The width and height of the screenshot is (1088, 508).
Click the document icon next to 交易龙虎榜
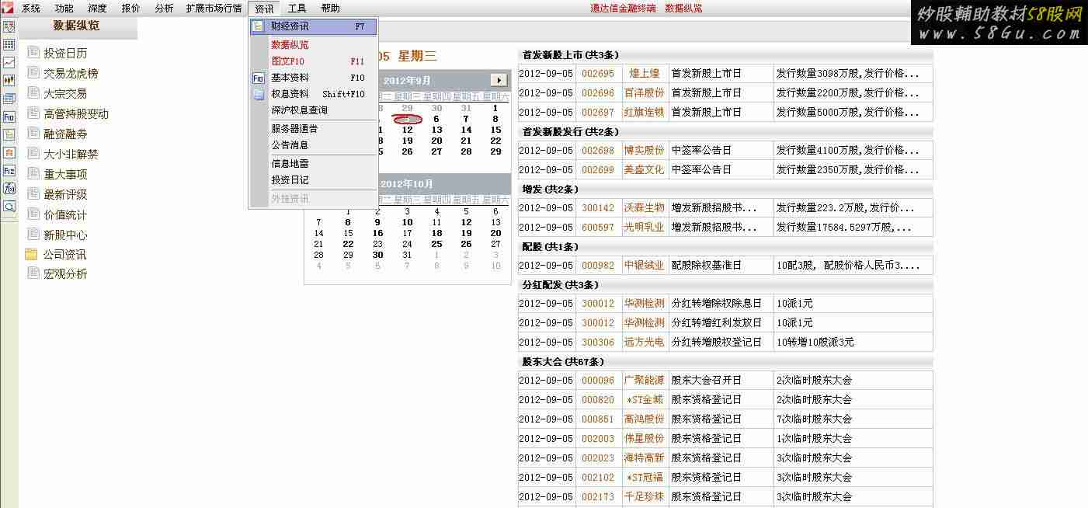[x=33, y=72]
